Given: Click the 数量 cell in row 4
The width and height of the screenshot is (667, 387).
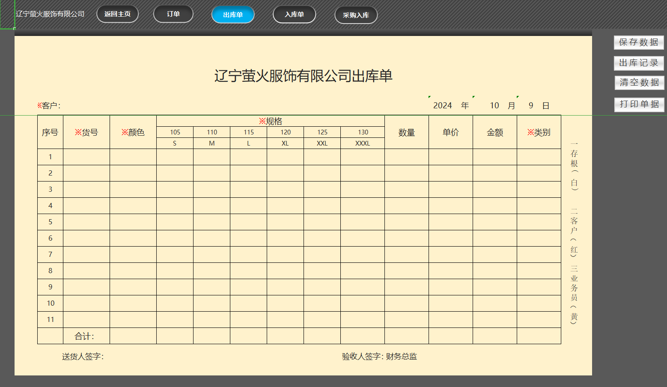Looking at the screenshot, I should click(407, 206).
